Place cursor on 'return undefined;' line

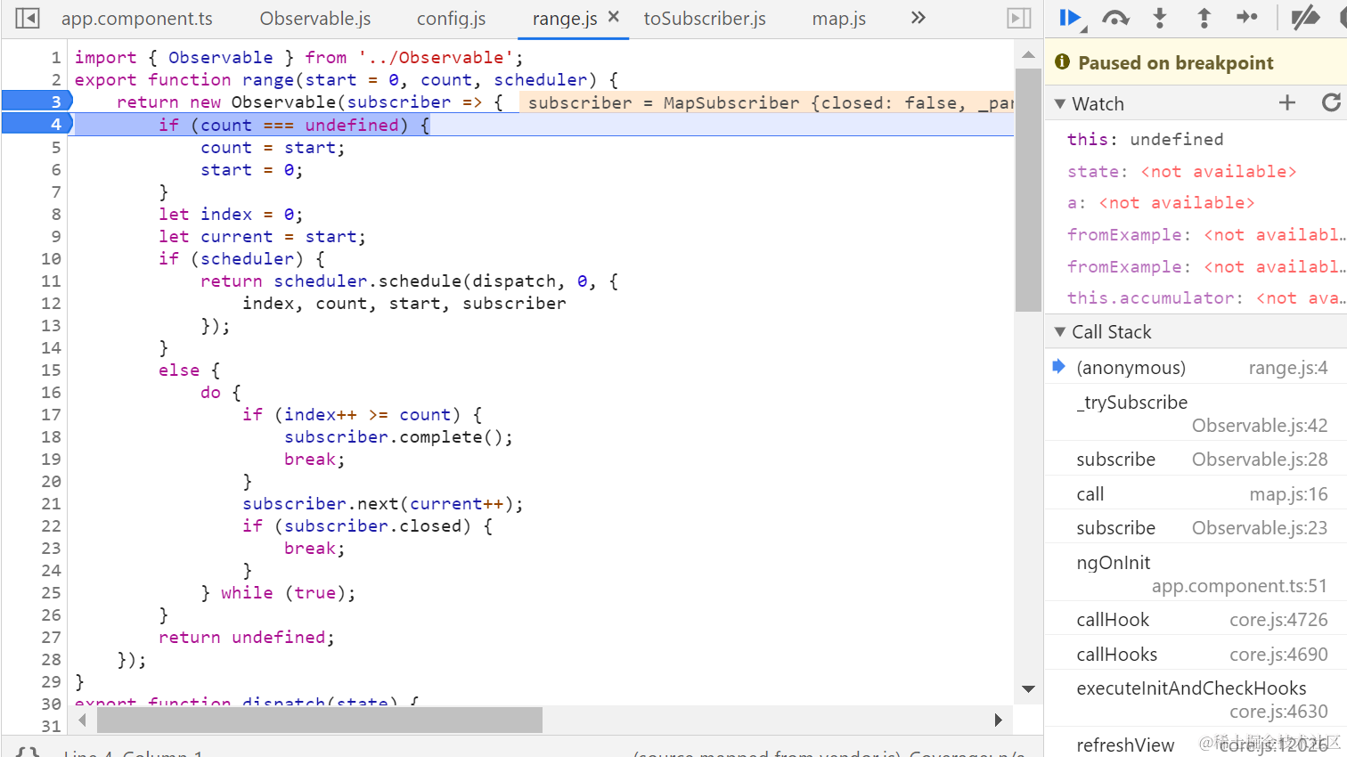[x=247, y=637]
